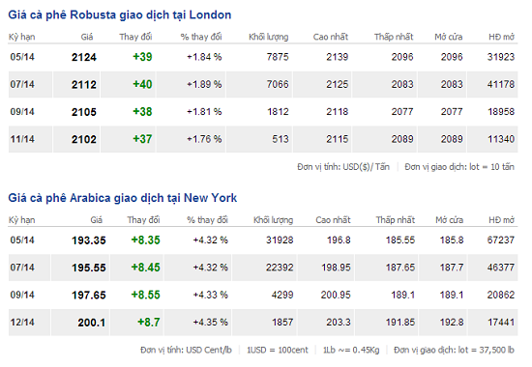This screenshot has height=367, width=532.
Task: Select Arabica price 193.35
Action: [x=89, y=240]
